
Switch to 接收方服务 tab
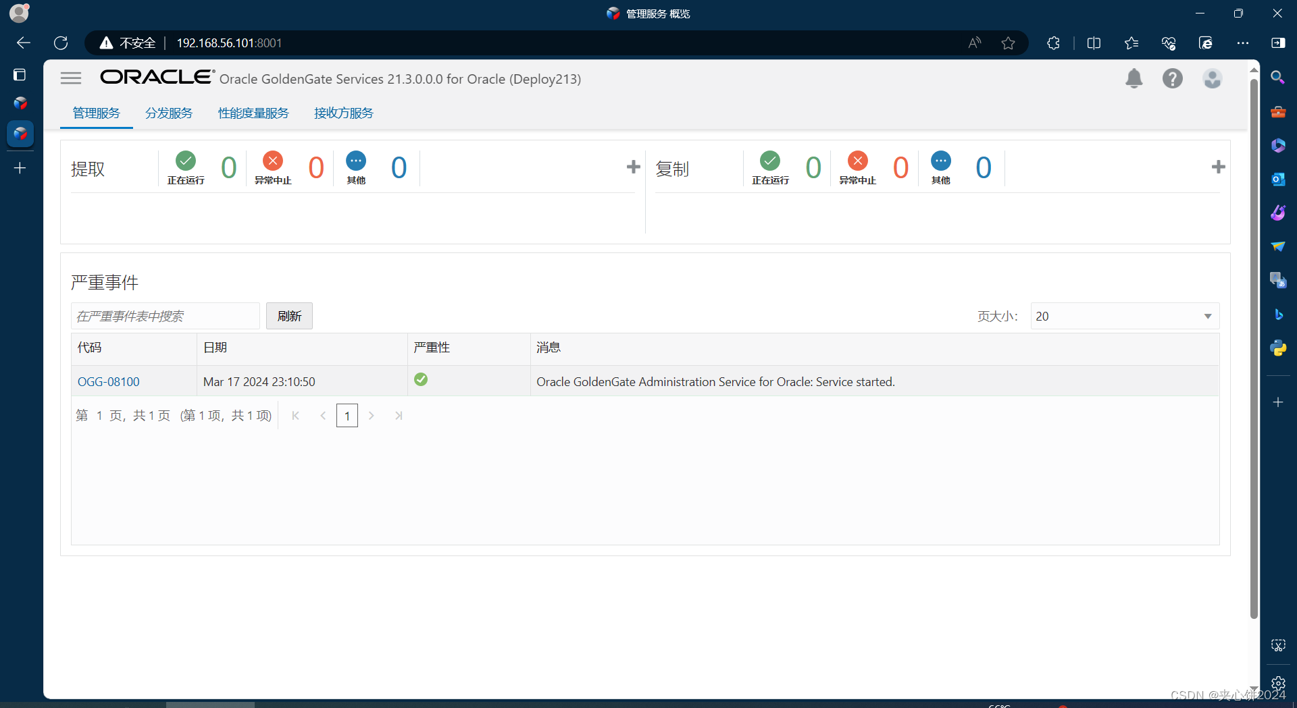tap(344, 113)
